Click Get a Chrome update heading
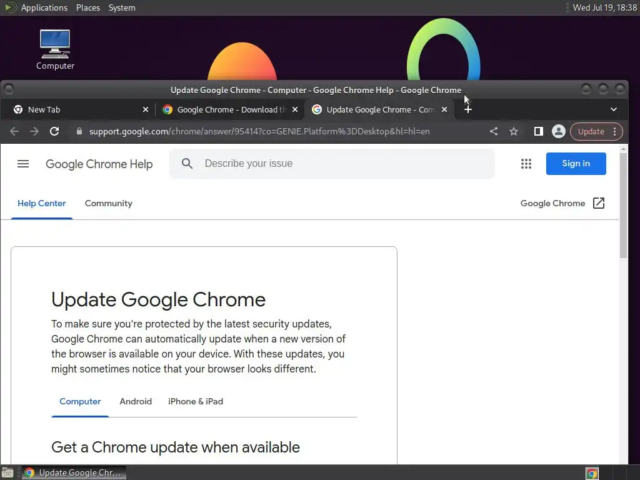Image resolution: width=640 pixels, height=480 pixels. [x=176, y=447]
